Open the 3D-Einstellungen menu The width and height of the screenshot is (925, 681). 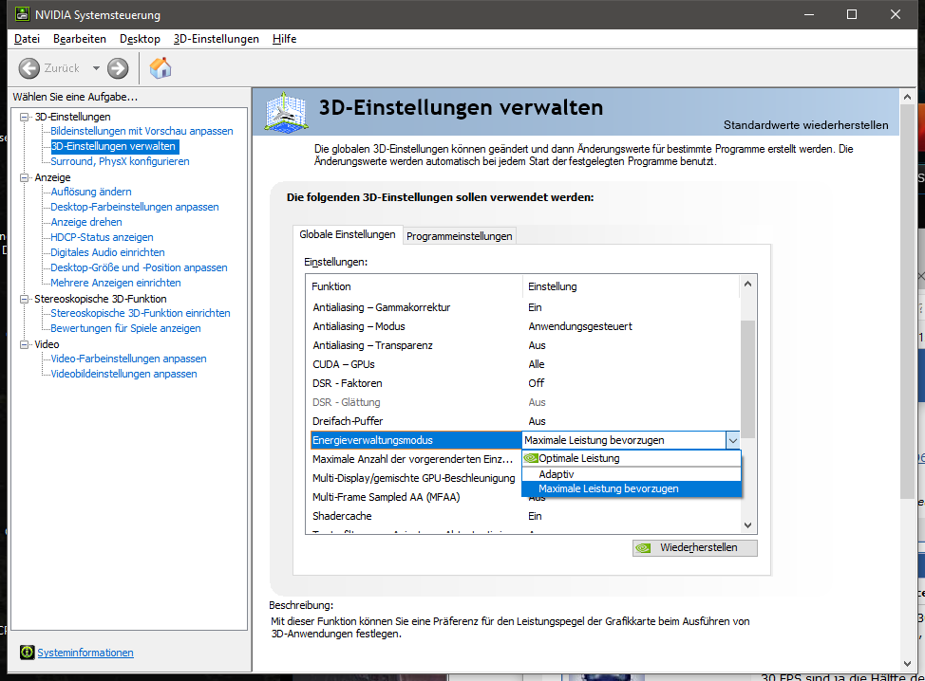coord(216,39)
